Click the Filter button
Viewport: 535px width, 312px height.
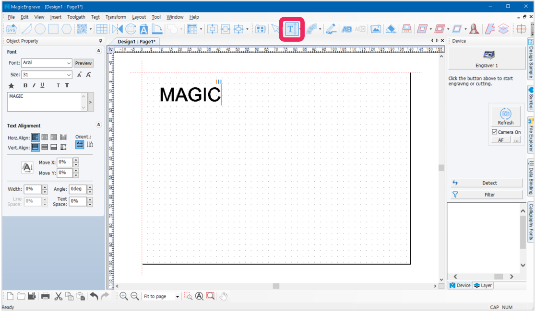coord(487,195)
